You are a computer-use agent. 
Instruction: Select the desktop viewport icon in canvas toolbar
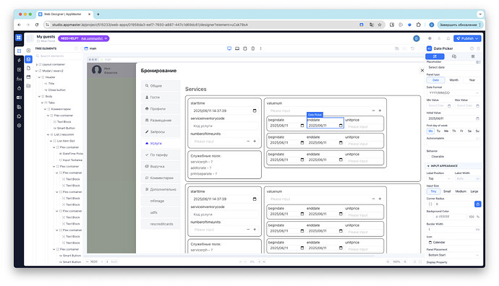tap(229, 48)
